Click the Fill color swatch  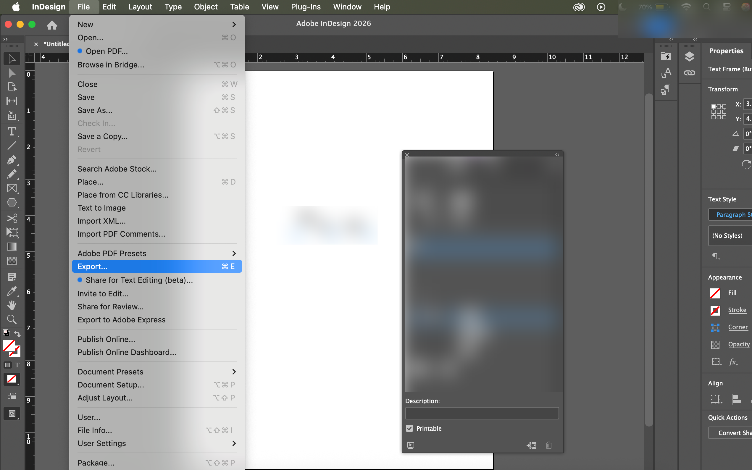715,293
